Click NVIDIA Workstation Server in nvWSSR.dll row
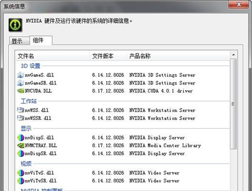Screen dimensions: 252x191 (x=162, y=118)
